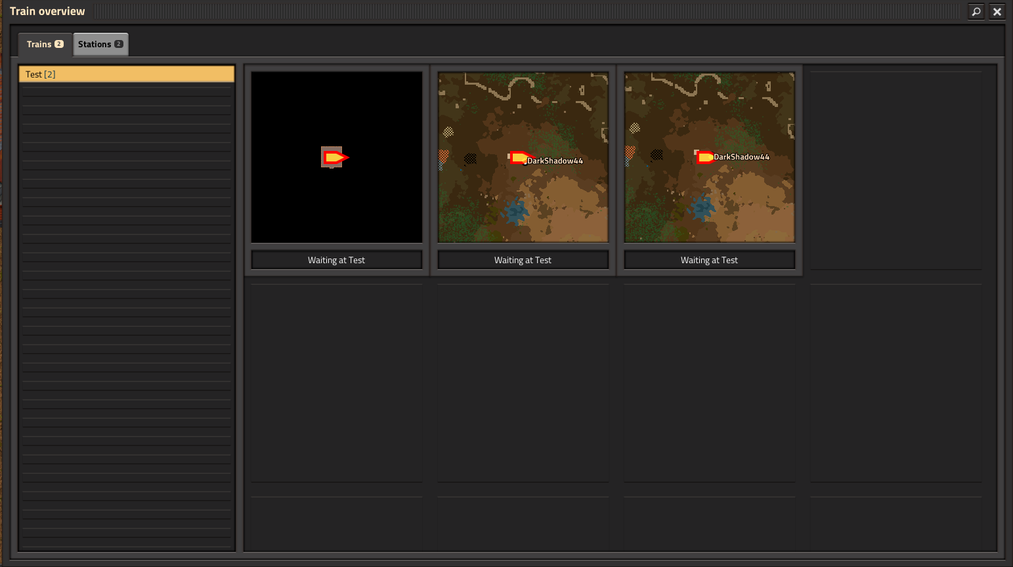This screenshot has height=567, width=1013.
Task: Click the Train overview window title
Action: 47,11
